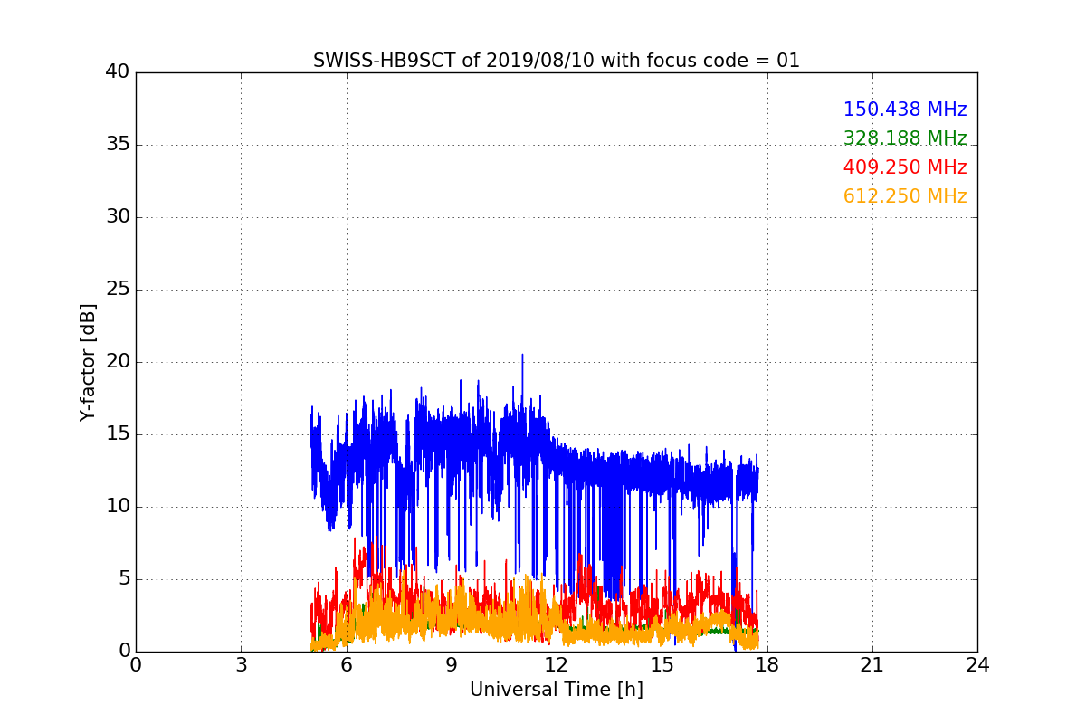Select the 328.188 MHz legend label

(905, 138)
